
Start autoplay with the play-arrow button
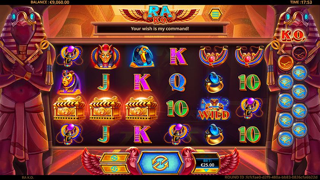click(114, 158)
